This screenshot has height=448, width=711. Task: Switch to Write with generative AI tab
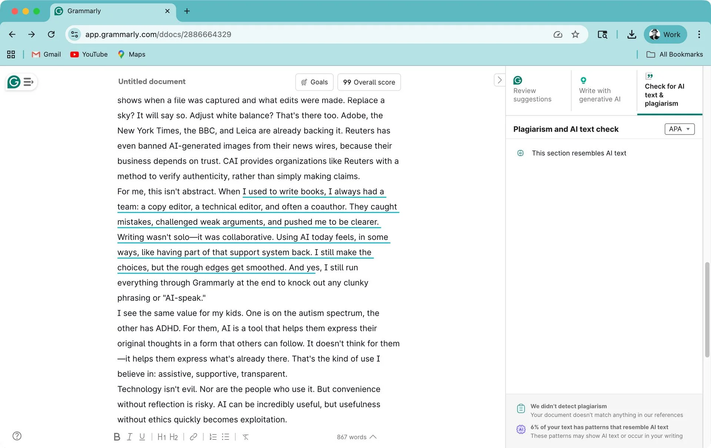point(599,90)
